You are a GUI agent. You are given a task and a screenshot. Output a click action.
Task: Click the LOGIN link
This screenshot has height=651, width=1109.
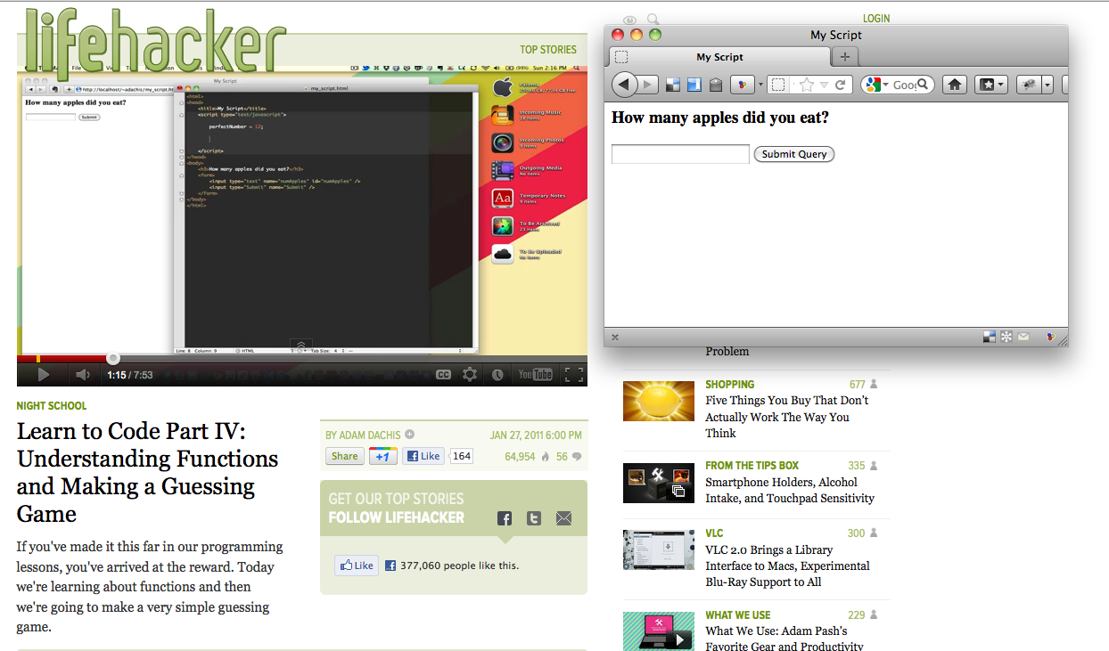pos(876,19)
